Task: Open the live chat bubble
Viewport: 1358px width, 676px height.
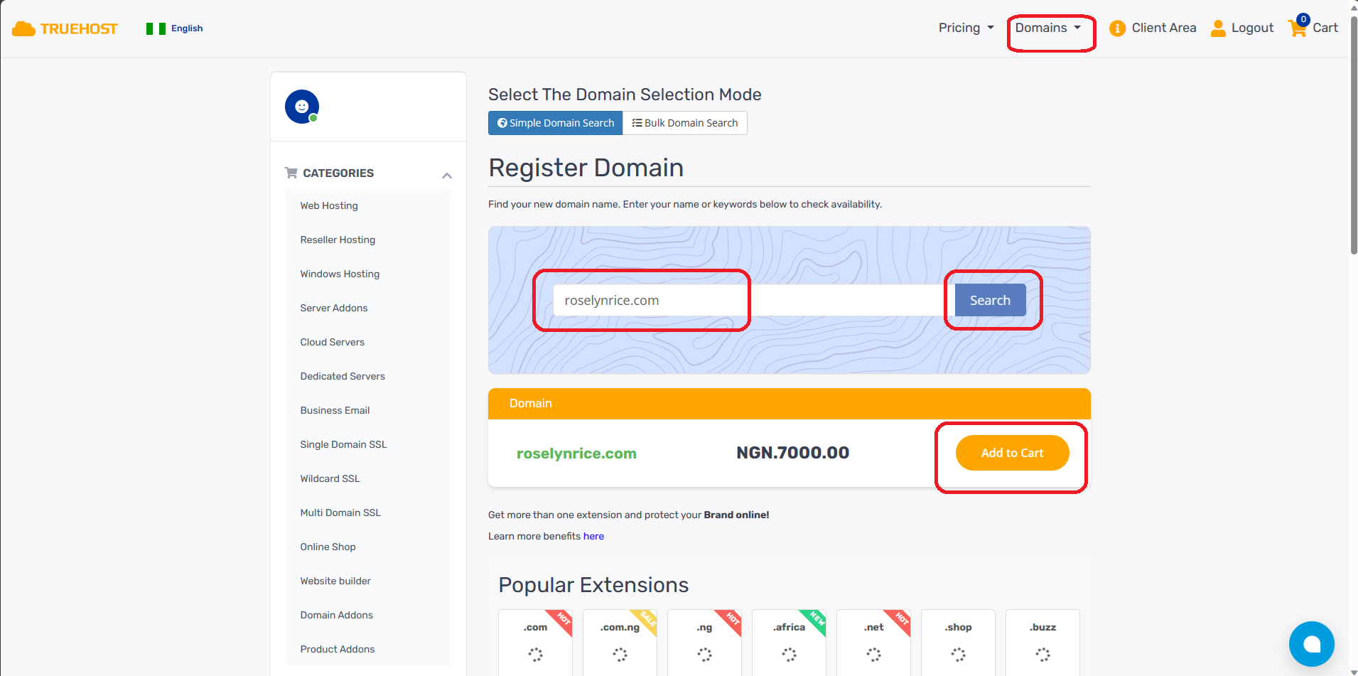Action: [1312, 643]
